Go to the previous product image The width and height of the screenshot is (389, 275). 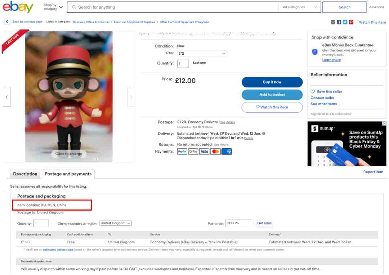click(7, 97)
